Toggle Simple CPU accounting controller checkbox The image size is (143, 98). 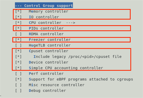pos(18,68)
